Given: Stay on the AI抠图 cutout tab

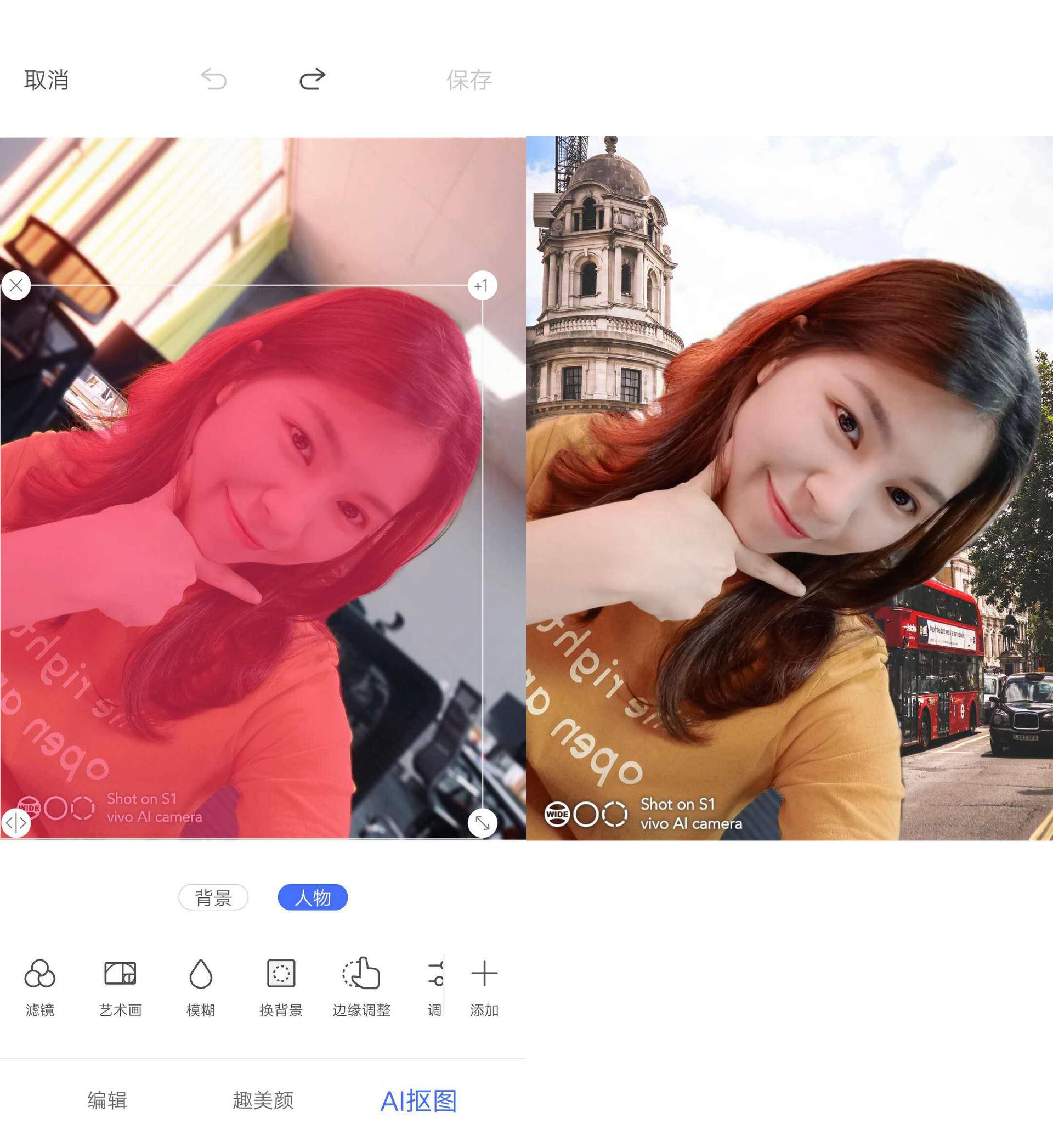Looking at the screenshot, I should pos(420,1100).
